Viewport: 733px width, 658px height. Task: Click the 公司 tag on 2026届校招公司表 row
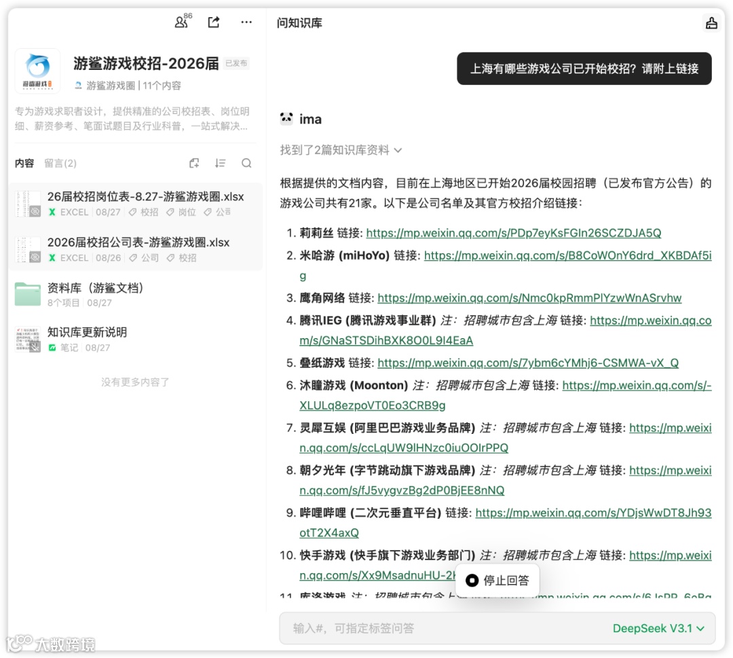[145, 257]
